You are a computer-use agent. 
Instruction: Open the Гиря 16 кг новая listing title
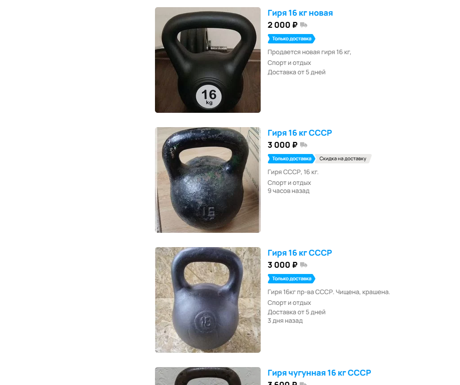[x=300, y=13]
